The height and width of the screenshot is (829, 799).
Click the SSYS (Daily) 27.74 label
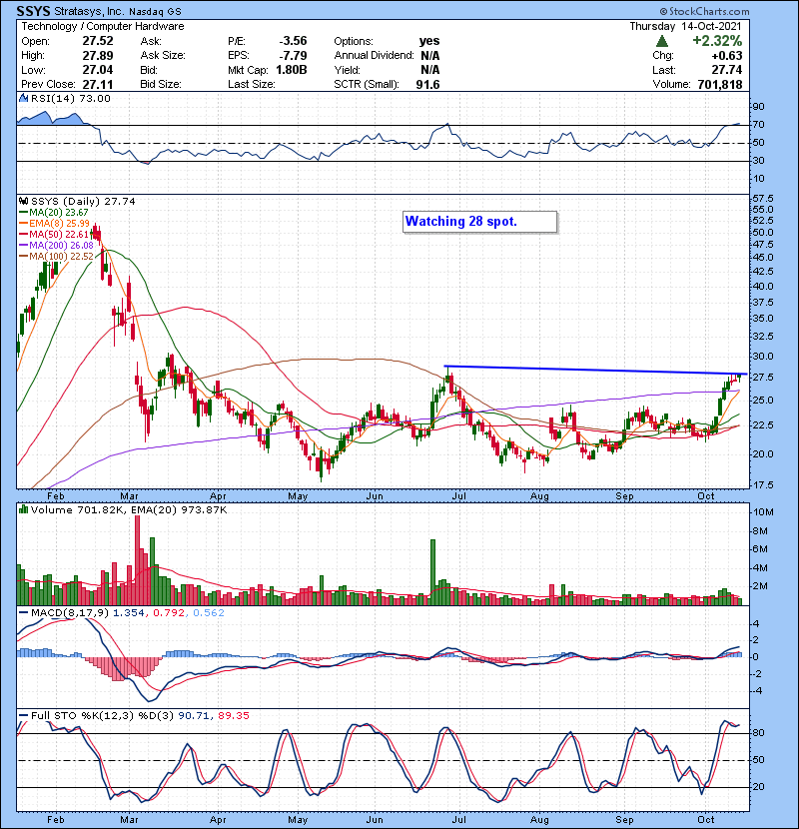[83, 202]
